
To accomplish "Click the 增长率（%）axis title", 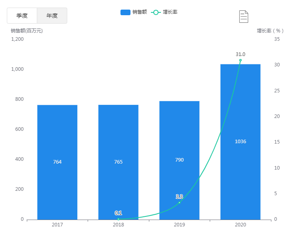I will (x=270, y=31).
